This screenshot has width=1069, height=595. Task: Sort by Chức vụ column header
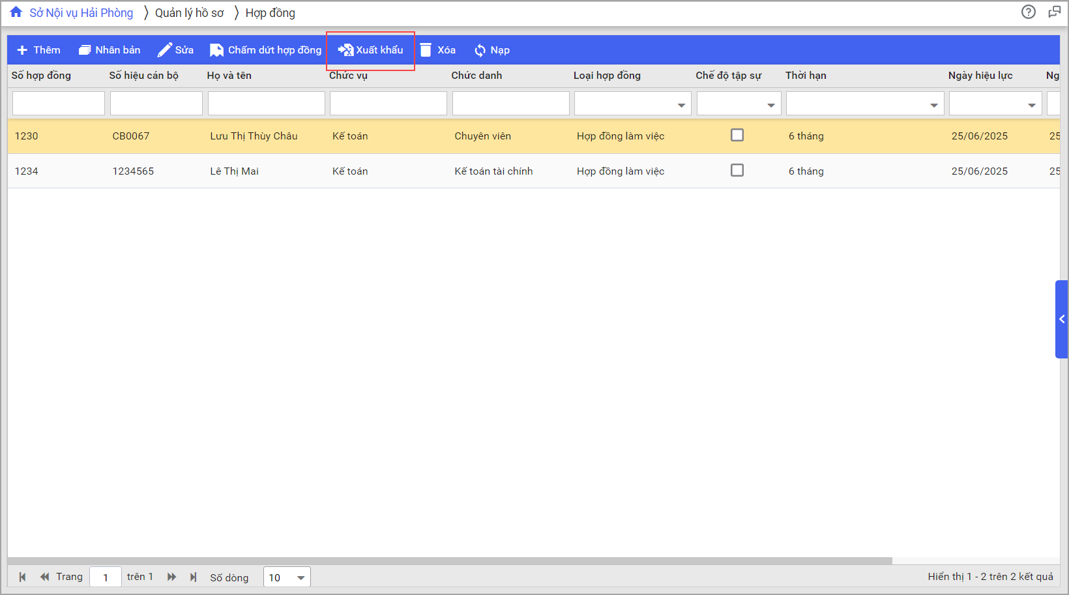click(x=348, y=76)
